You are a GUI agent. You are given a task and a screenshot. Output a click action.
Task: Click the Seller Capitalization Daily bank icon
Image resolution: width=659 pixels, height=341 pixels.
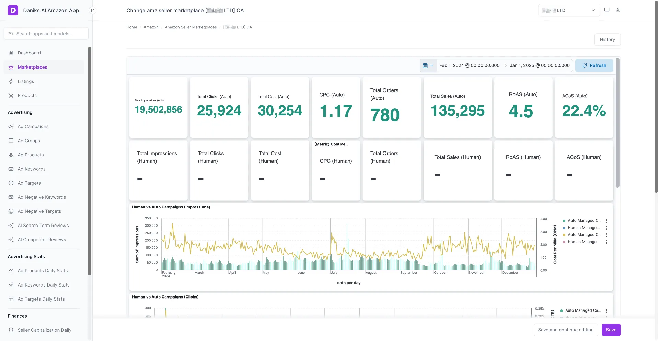11,330
